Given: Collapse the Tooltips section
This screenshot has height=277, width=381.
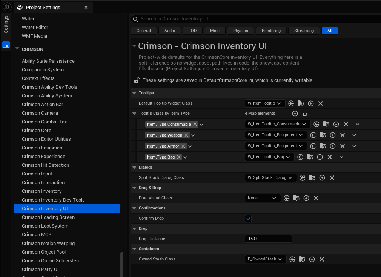Looking at the screenshot, I should coord(134,93).
